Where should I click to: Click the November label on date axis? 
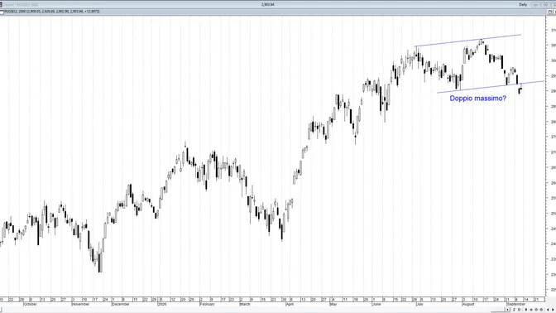(x=80, y=305)
